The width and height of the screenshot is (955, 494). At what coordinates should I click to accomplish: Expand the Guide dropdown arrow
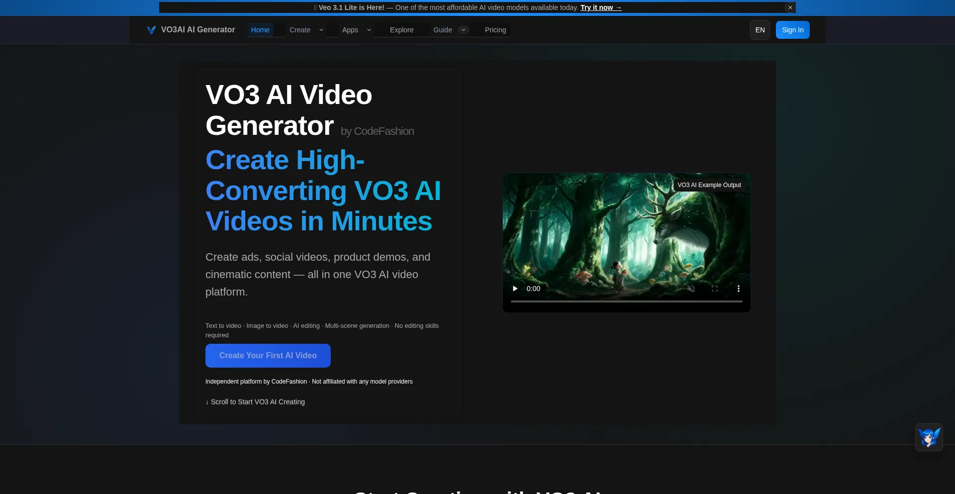tap(464, 30)
